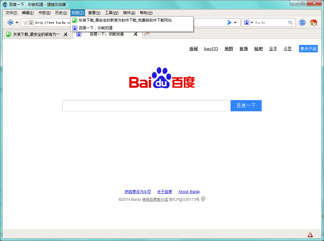Close the 标签(T) menu

[x=78, y=13]
